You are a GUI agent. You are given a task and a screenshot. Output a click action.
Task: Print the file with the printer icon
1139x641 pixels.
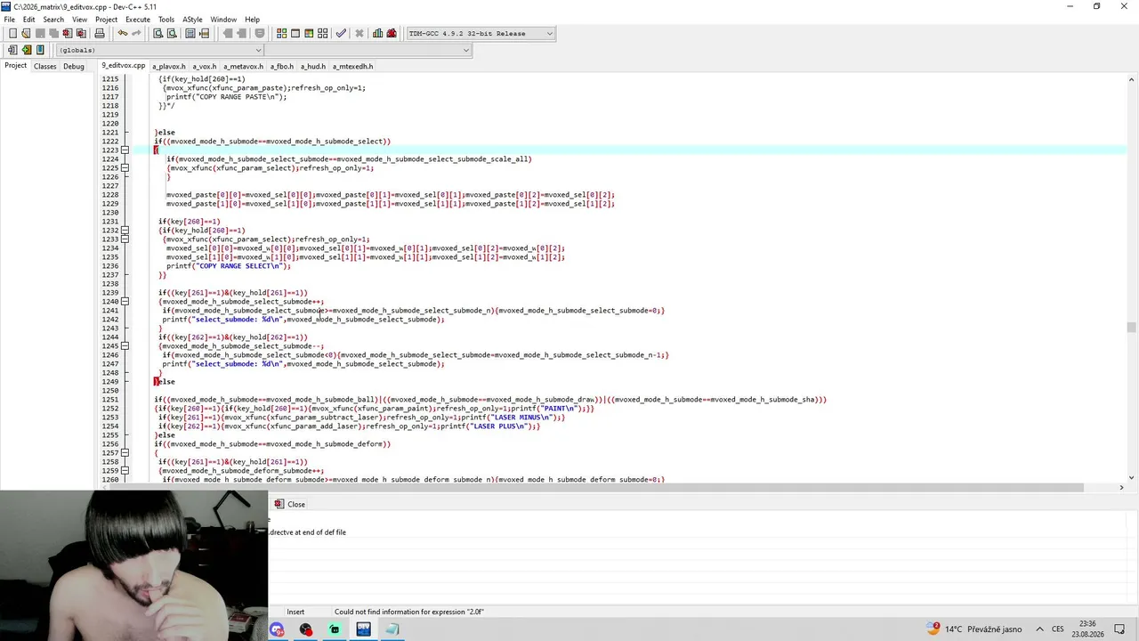100,34
